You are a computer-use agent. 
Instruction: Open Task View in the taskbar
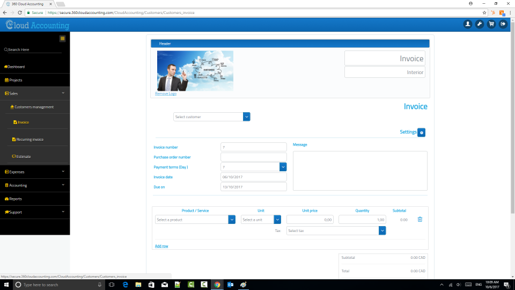(112, 285)
